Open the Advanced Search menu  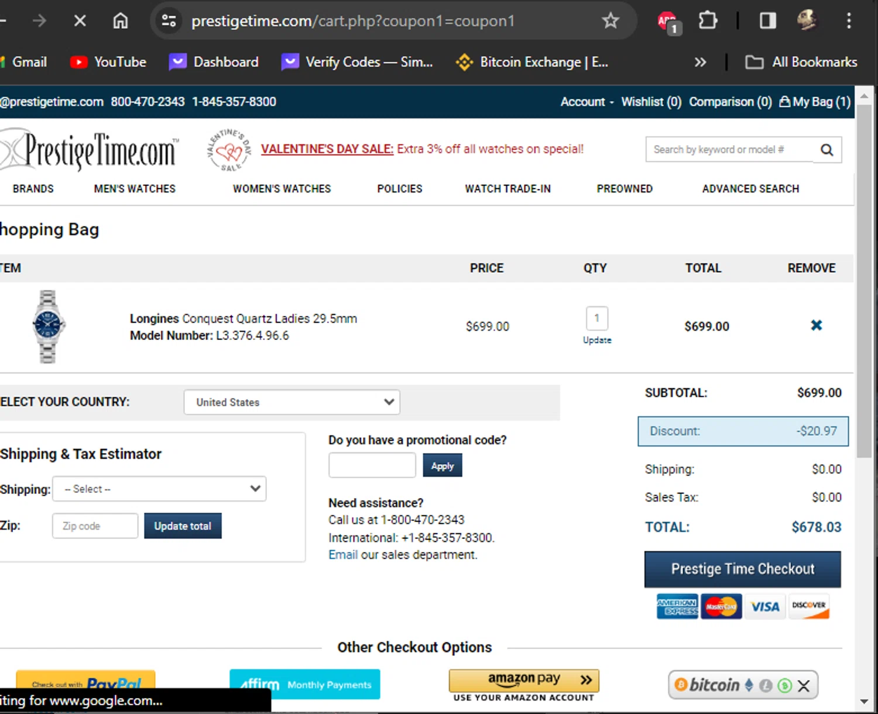[750, 188]
